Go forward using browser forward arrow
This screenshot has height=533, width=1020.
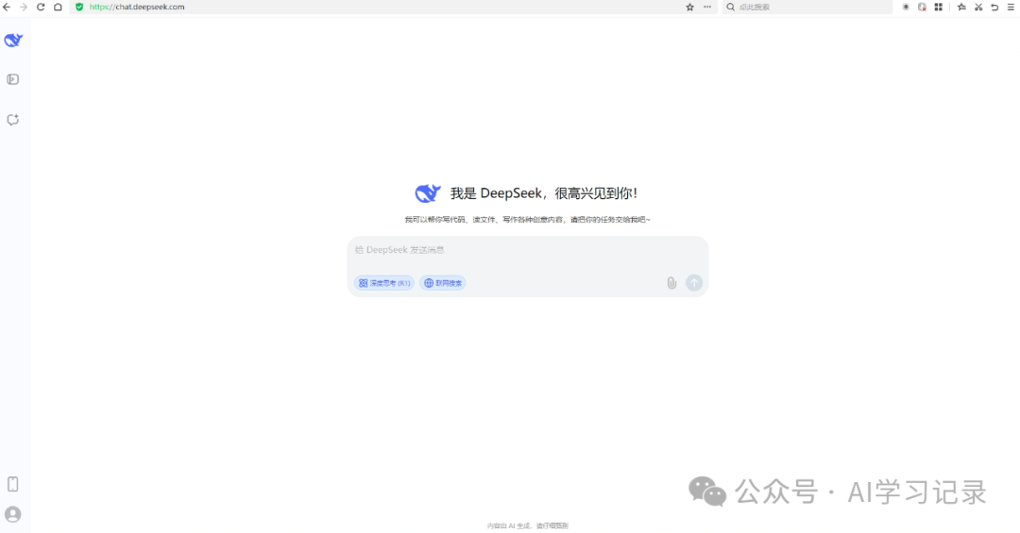[24, 8]
